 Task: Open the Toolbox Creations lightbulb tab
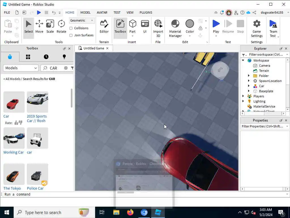tap(64, 57)
